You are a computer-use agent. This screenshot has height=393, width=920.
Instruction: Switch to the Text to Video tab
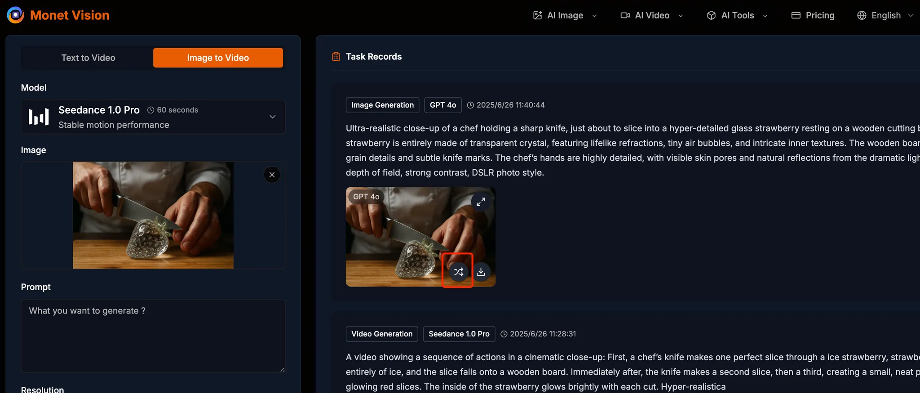click(x=88, y=57)
